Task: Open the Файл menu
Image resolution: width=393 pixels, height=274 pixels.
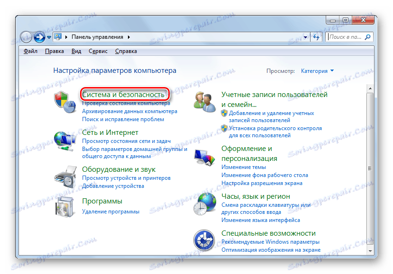Action: (30, 51)
